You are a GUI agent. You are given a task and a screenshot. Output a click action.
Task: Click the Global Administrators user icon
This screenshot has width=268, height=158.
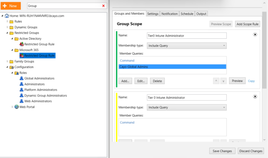(22, 78)
